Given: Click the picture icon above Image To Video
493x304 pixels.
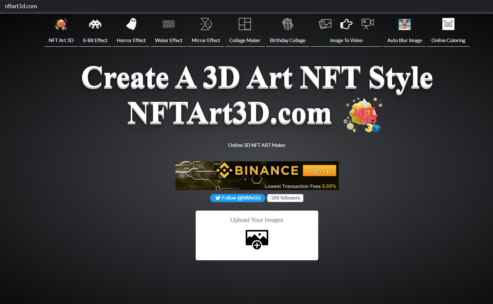Looking at the screenshot, I should (x=325, y=24).
